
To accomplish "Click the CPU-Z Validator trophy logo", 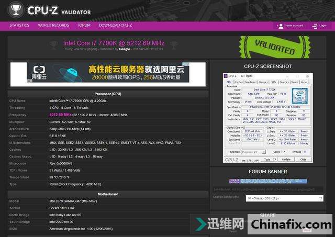I will coord(16,10).
